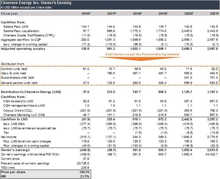Viewport: 220px width, 179px height.
Task: Click the 'Owner's earnings' bold row label
Action: point(15,150)
